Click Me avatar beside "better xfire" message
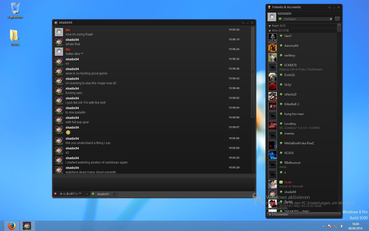Image resolution: width=369 pixels, height=231 pixels. coord(59,52)
